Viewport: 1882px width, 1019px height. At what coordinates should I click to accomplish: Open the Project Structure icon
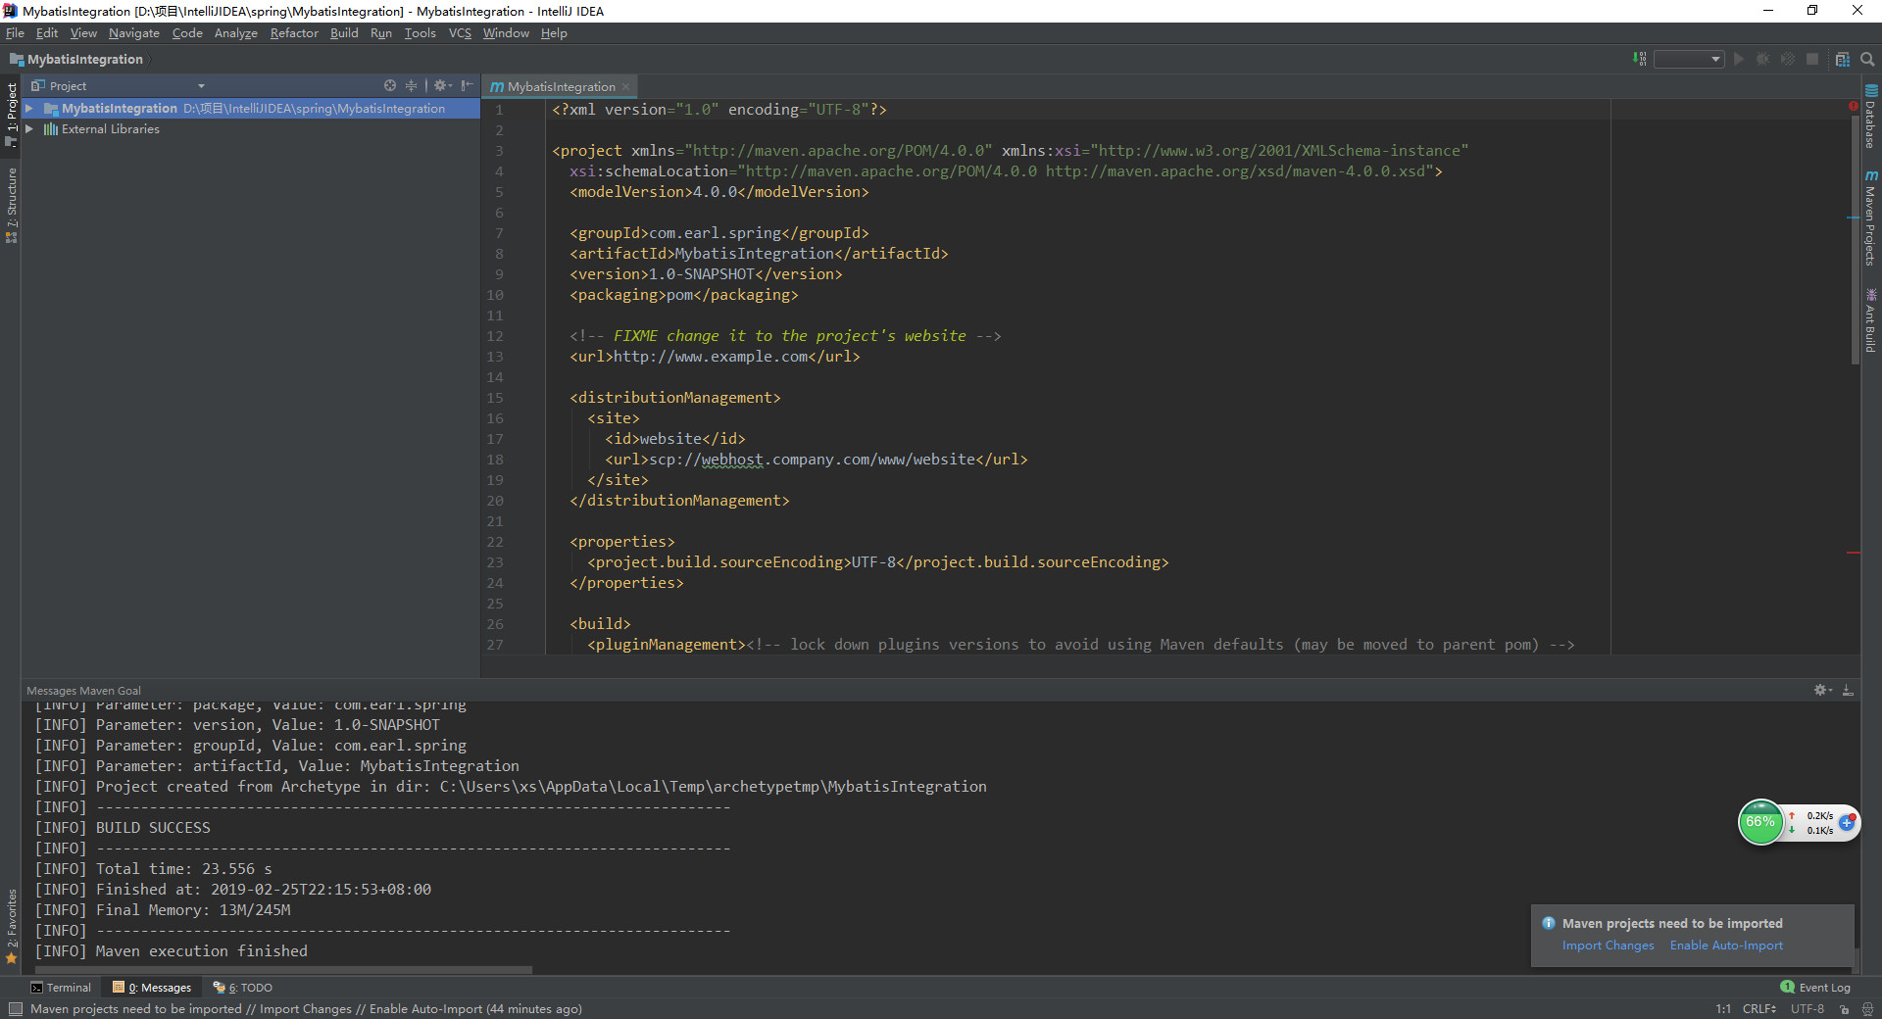pyautogui.click(x=1843, y=59)
